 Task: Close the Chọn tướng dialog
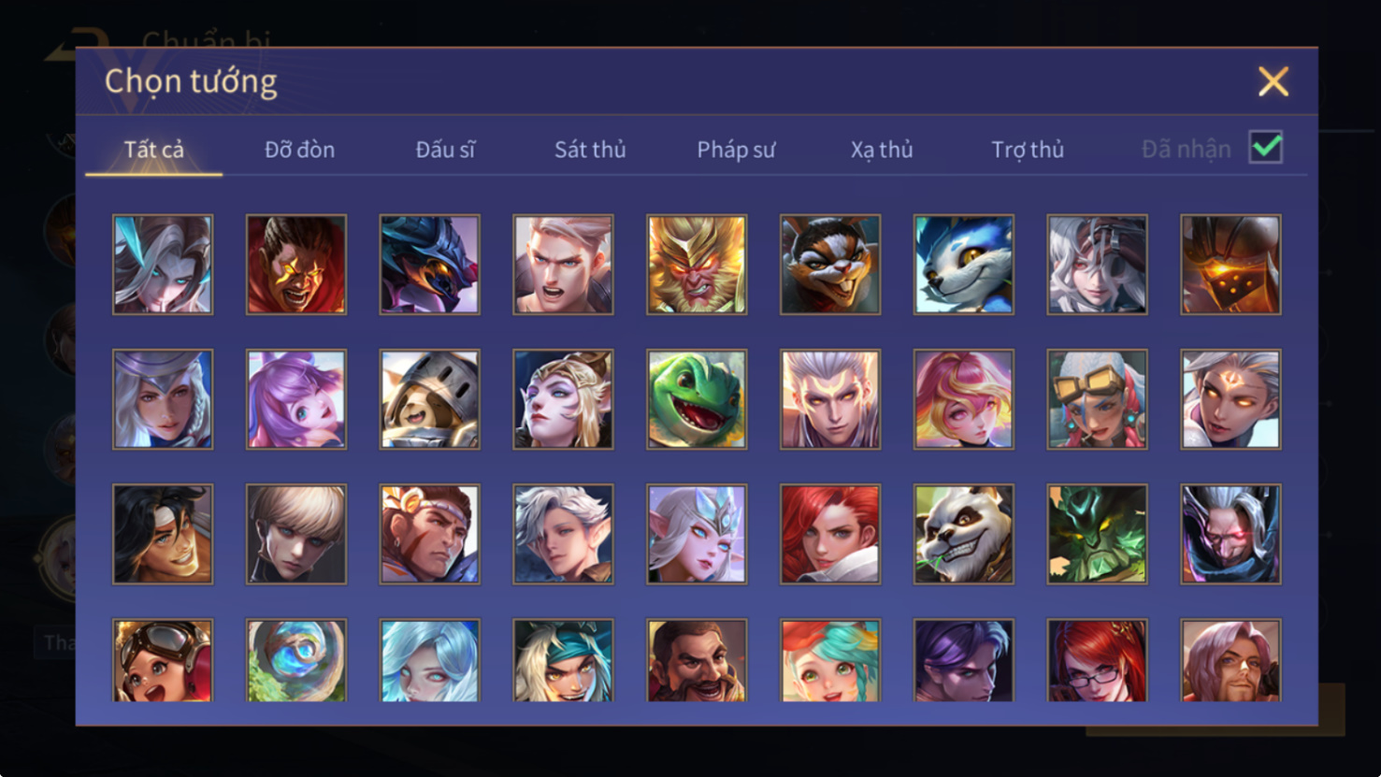[x=1273, y=81]
